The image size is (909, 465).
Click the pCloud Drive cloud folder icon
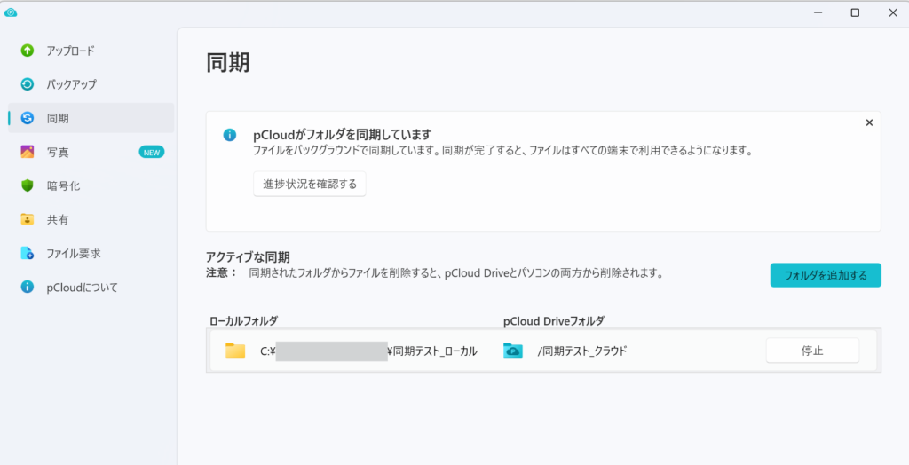tap(513, 350)
